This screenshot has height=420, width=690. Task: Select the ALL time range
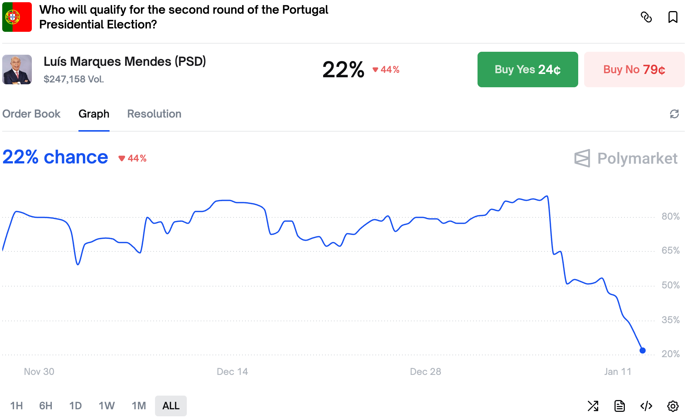click(171, 406)
